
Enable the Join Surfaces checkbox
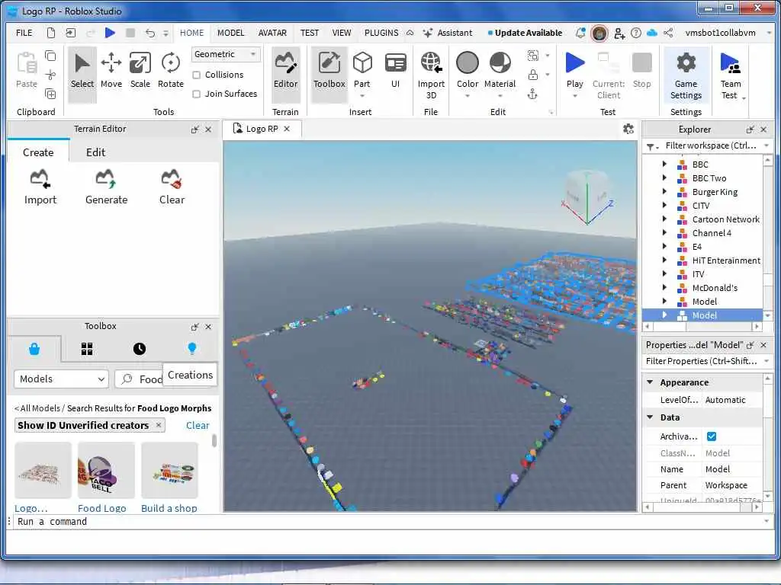197,94
